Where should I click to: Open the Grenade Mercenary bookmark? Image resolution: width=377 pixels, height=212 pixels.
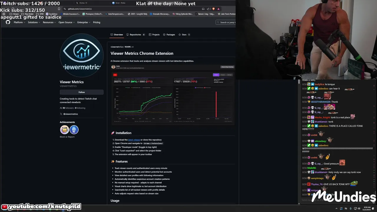pos(160,14)
